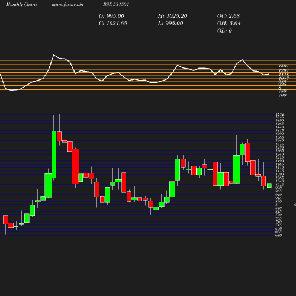Click the 'Monthly Charts' title text
This screenshot has height=296, width=296.
22,4
